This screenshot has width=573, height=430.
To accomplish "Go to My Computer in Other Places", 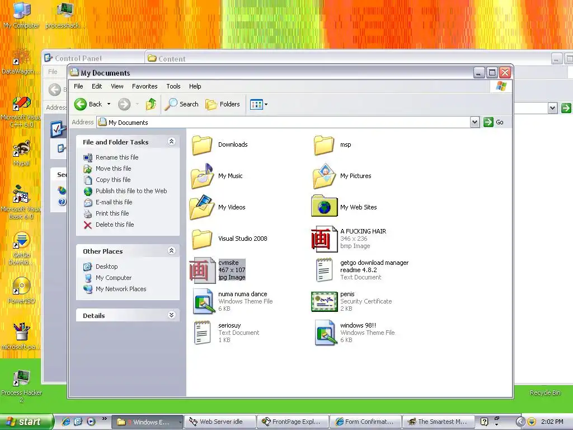I will coord(107,278).
